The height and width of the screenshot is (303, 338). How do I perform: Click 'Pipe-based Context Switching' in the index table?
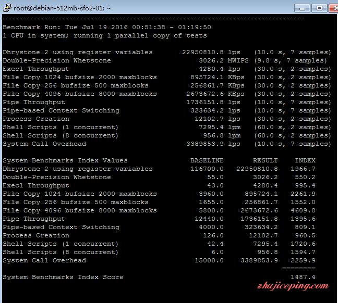61,227
